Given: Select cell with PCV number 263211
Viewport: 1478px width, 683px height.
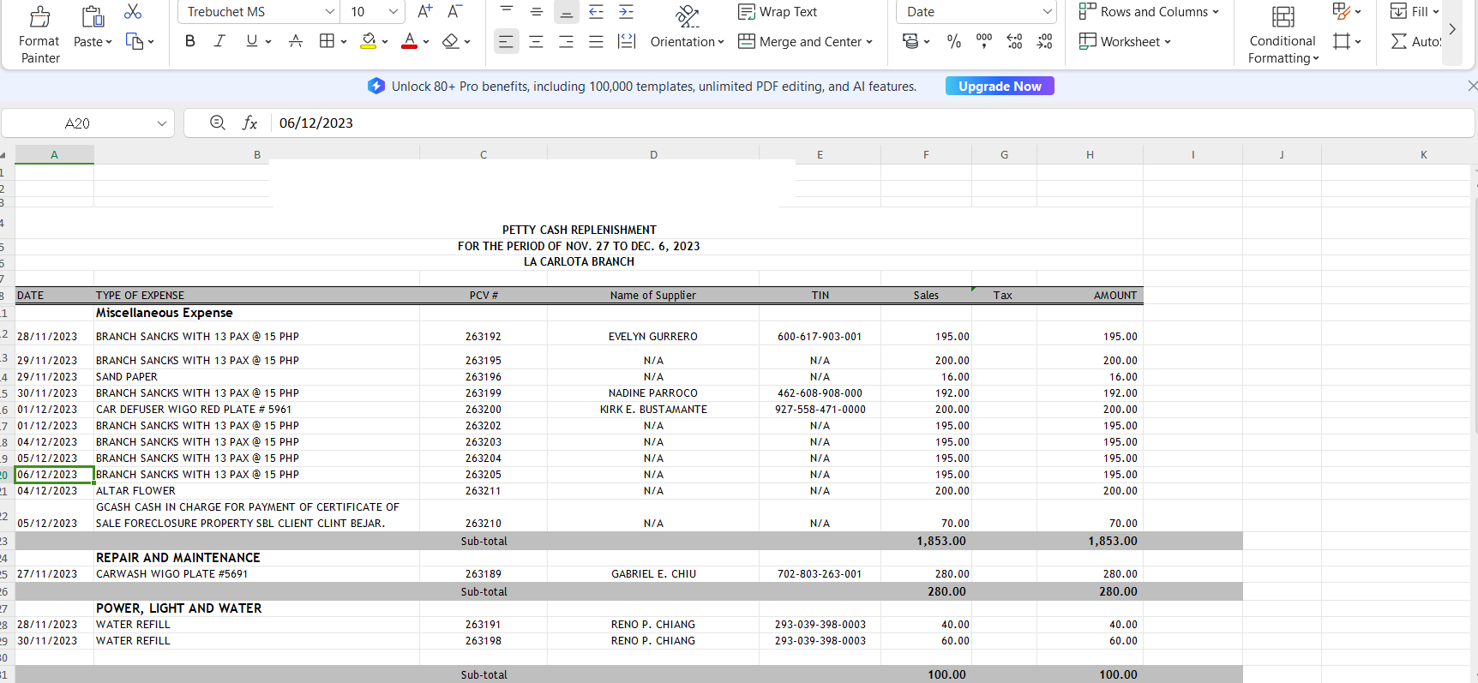Looking at the screenshot, I should [484, 491].
